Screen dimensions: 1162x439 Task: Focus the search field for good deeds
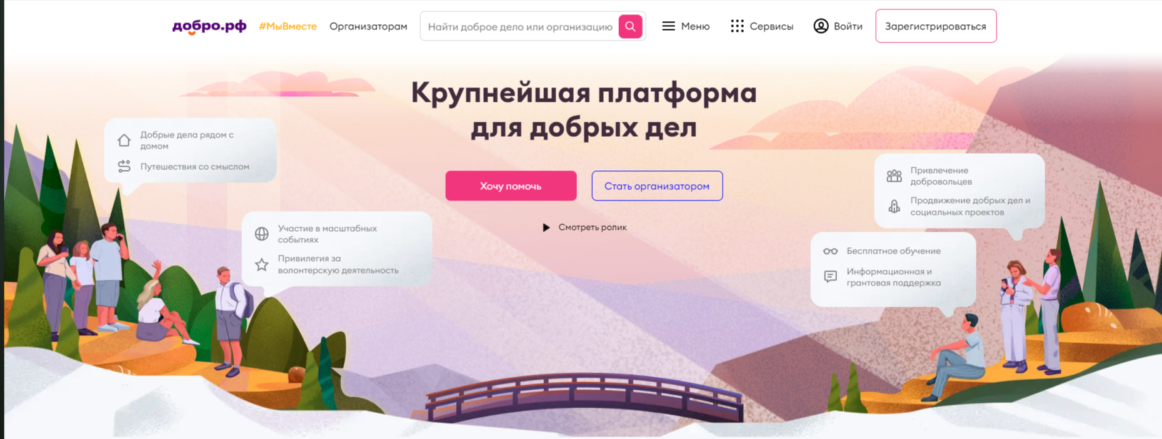click(x=520, y=26)
